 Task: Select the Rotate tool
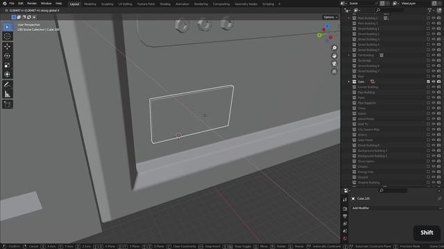(8, 56)
